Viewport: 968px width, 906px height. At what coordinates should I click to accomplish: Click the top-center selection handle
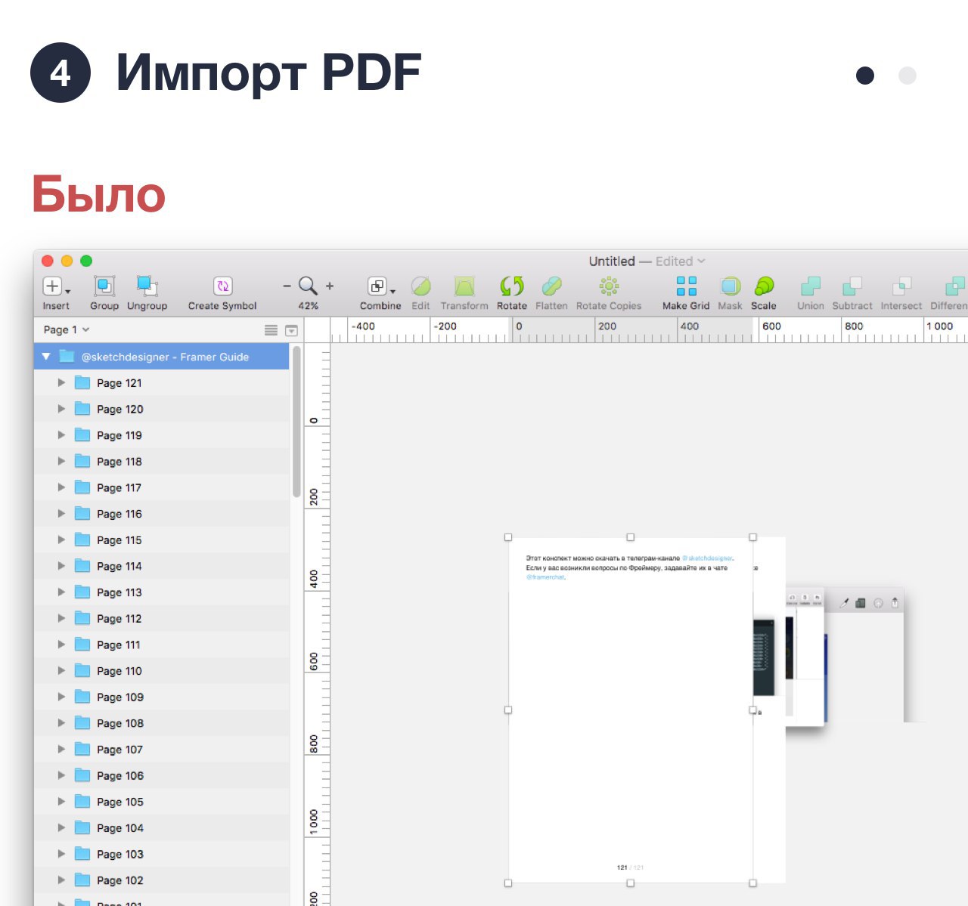coord(630,537)
